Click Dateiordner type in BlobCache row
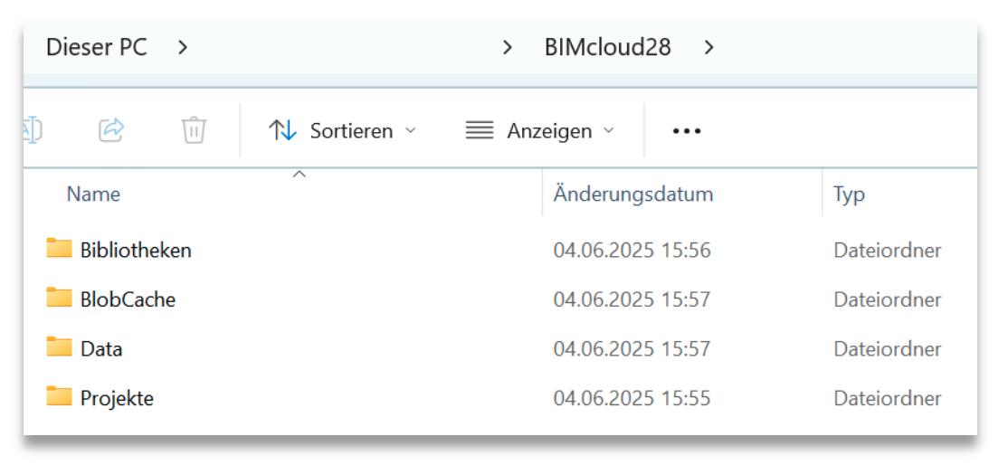1008x465 pixels. click(888, 299)
